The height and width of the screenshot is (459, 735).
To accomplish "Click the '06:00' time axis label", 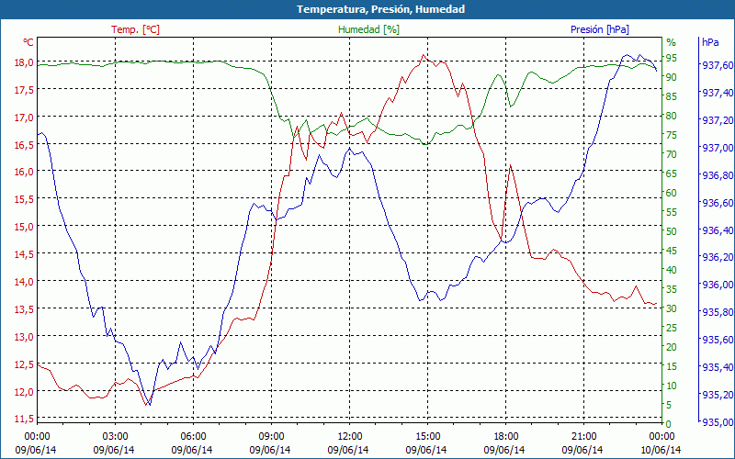I will click(193, 435).
